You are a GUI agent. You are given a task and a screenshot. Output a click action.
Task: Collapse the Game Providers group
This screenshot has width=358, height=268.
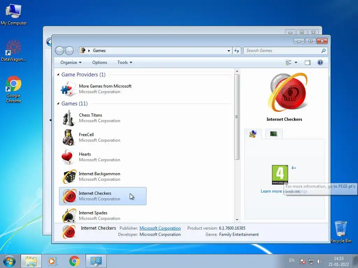coord(58,75)
